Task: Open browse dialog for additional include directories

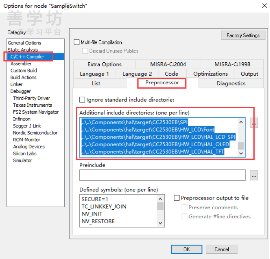Action: (x=254, y=123)
